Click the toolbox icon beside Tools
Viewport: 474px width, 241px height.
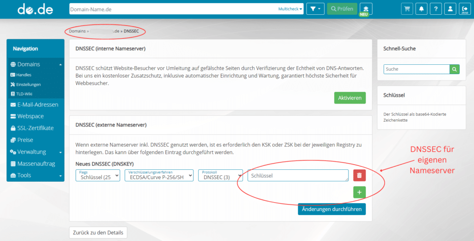(13, 175)
